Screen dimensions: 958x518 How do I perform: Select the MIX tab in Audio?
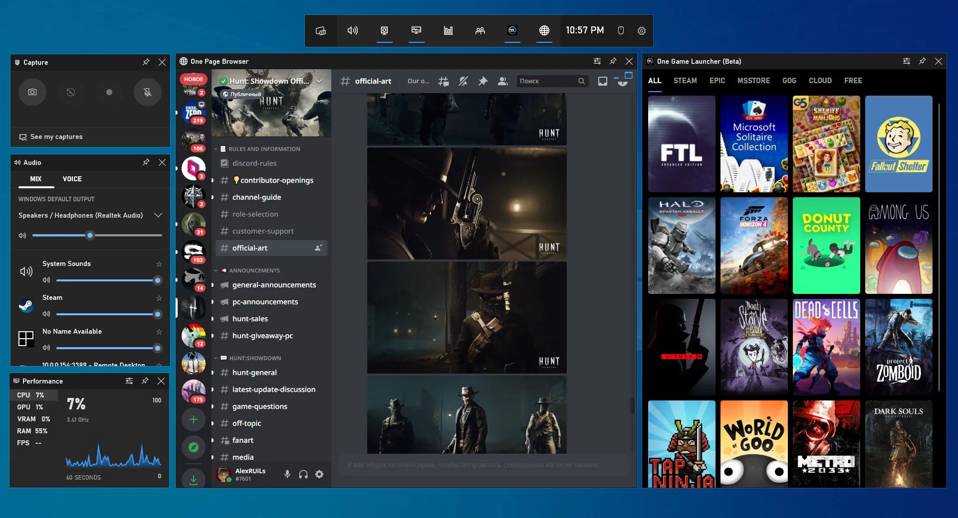click(x=36, y=179)
